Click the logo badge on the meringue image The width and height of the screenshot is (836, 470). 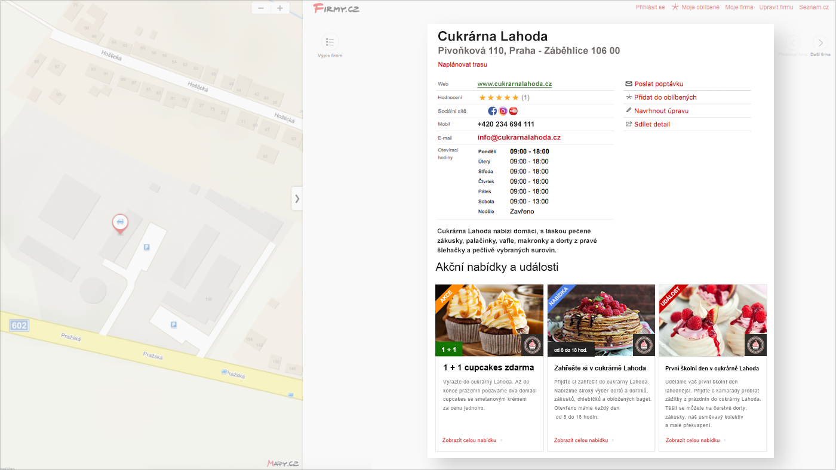point(755,345)
